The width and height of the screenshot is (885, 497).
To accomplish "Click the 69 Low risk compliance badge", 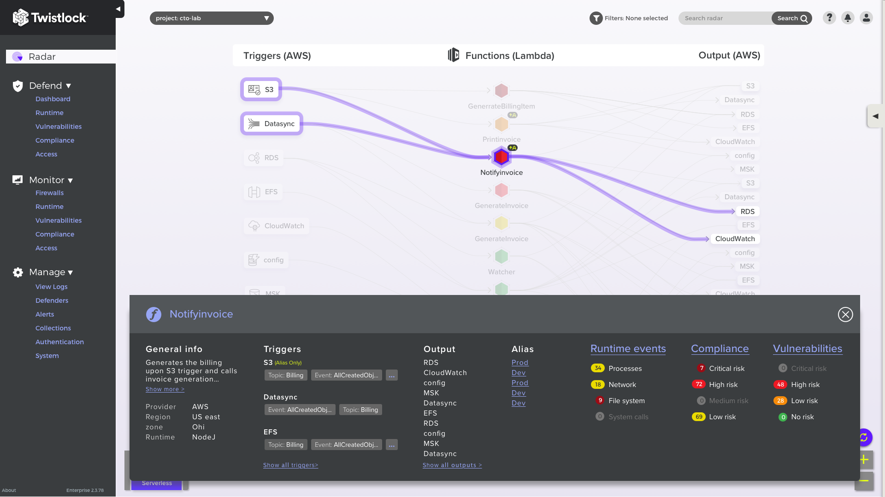I will [699, 417].
